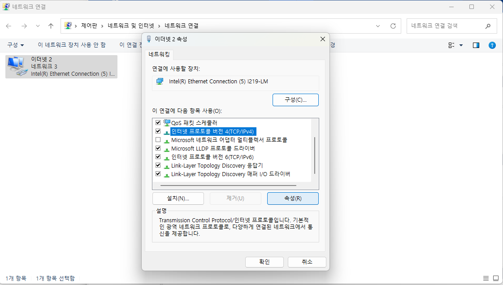Change view layout icon in toolbar

click(451, 45)
